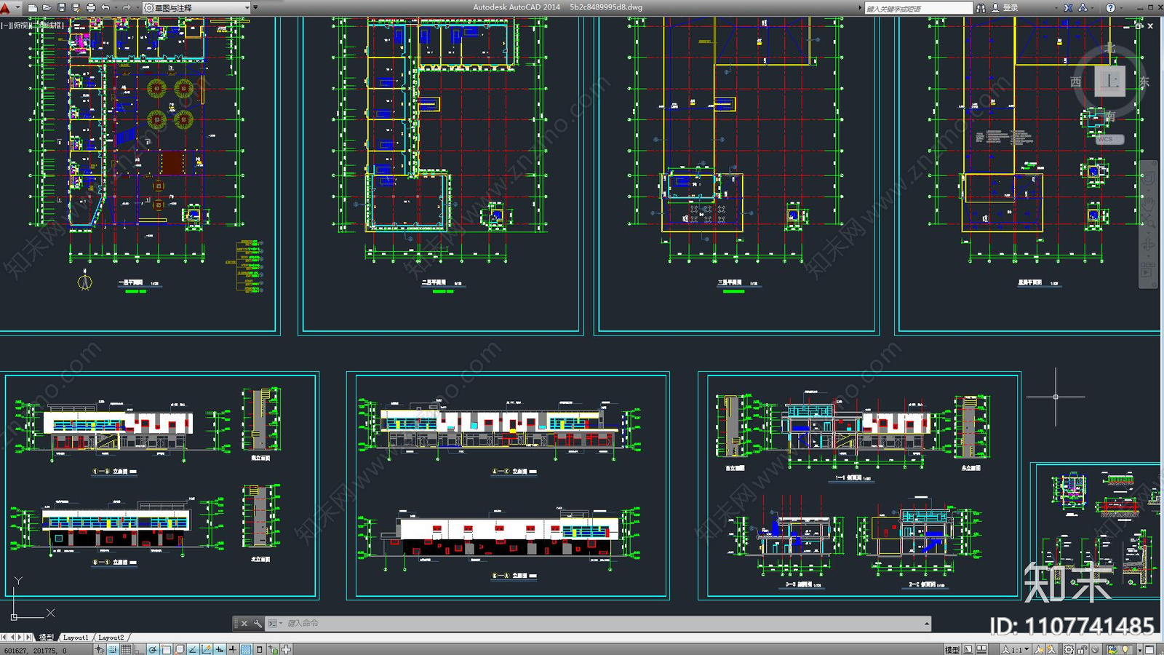Toggle Infer Constraints in the status bar
This screenshot has width=1164, height=655.
(99, 649)
